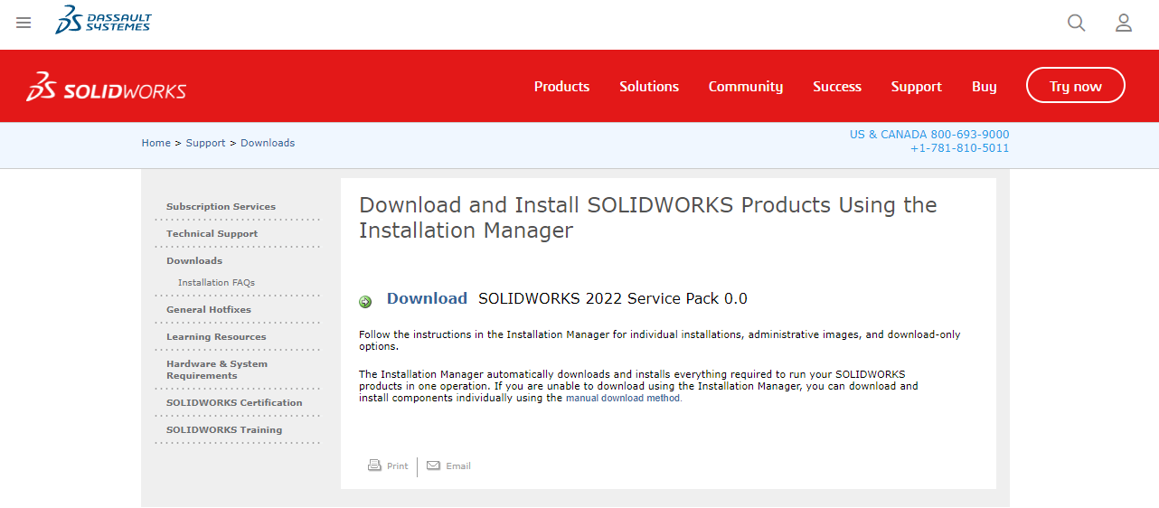The image size is (1159, 508).
Task: Select General Hotfixes in sidebar
Action: tap(209, 310)
